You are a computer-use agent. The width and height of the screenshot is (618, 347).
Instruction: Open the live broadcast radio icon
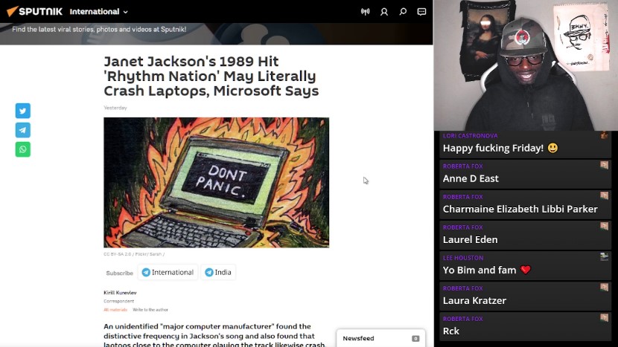(365, 12)
